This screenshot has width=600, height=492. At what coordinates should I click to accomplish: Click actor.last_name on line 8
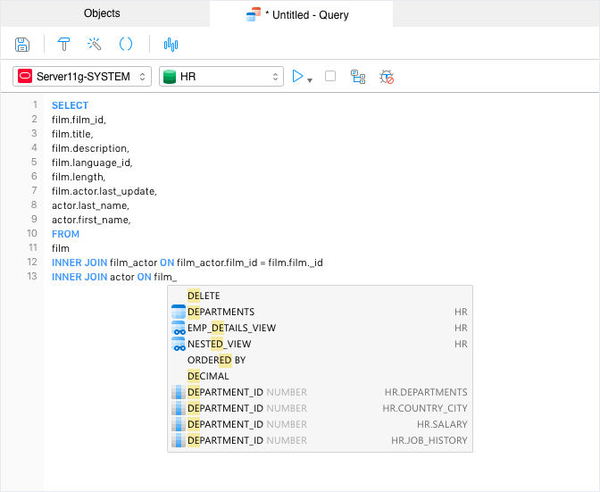tap(90, 206)
